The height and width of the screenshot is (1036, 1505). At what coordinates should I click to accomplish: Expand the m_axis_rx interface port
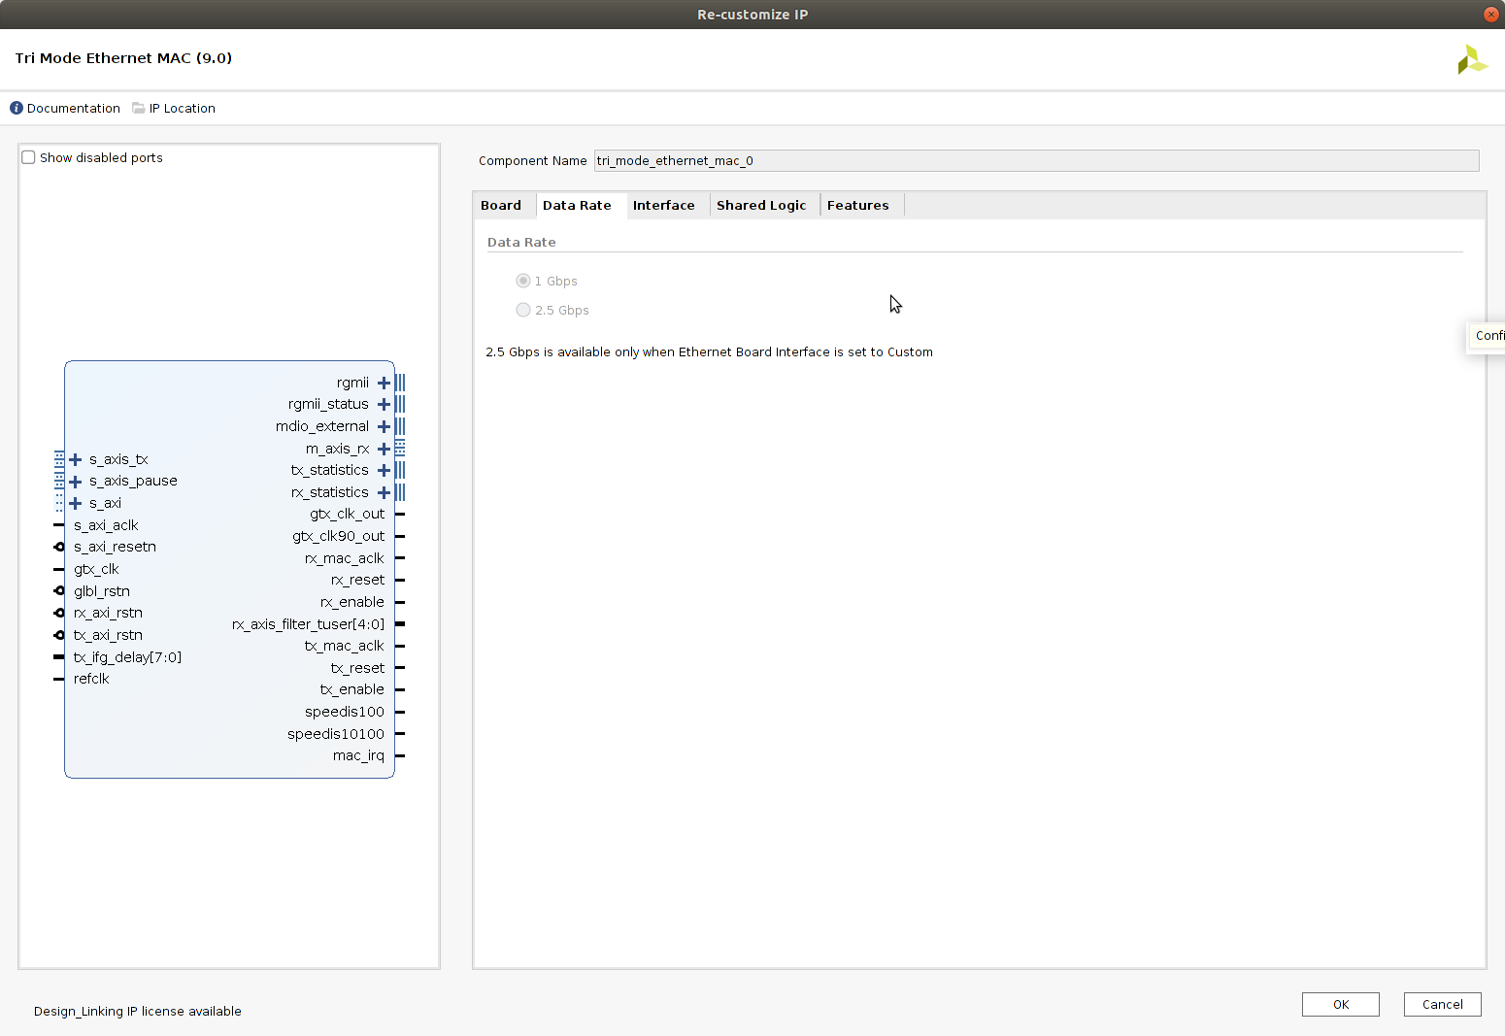tap(384, 449)
